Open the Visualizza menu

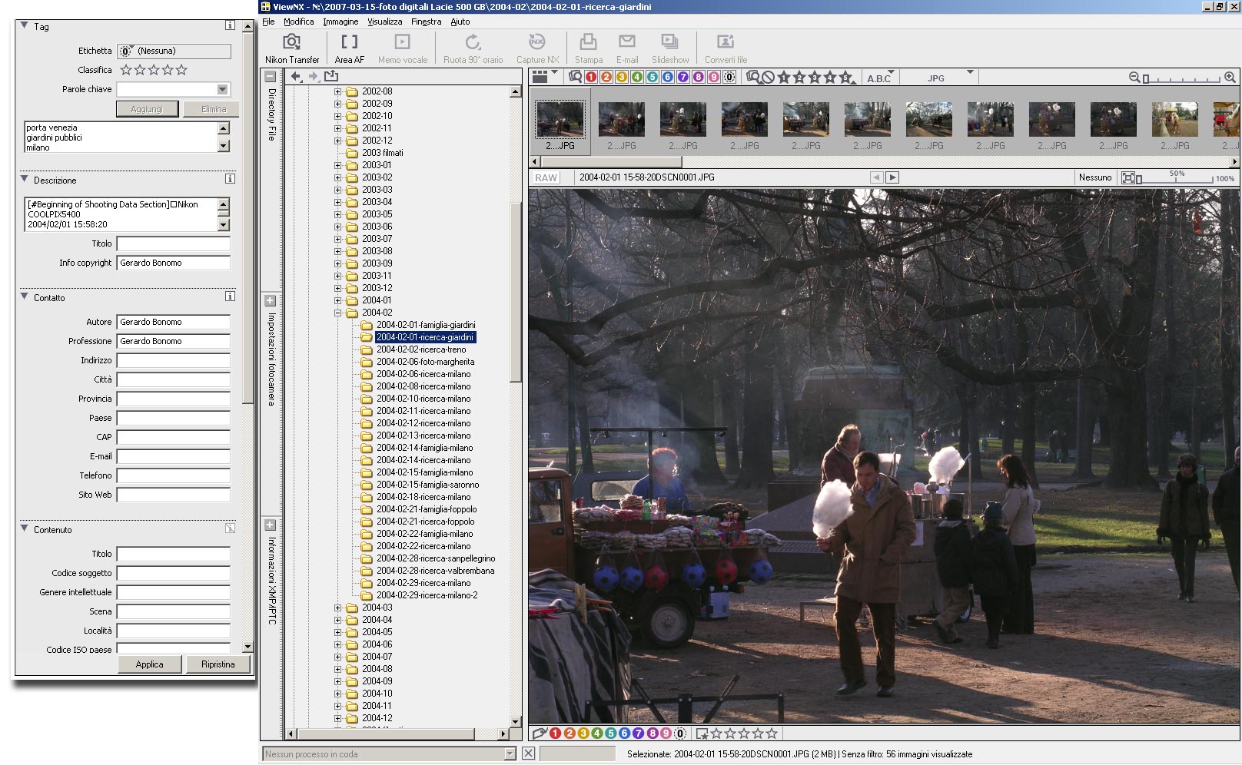(x=384, y=22)
